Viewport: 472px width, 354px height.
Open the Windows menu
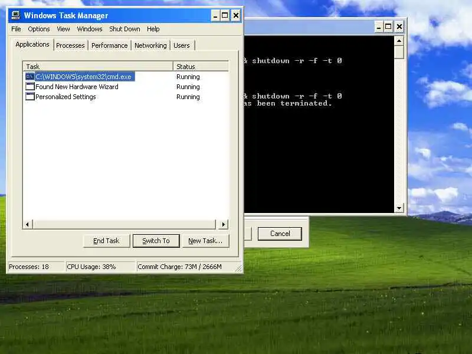click(90, 29)
